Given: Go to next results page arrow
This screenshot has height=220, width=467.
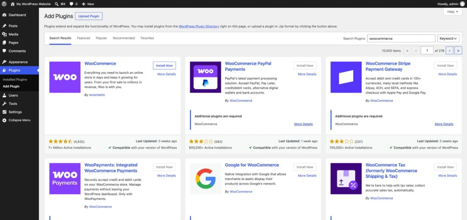Looking at the screenshot, I should (450, 50).
